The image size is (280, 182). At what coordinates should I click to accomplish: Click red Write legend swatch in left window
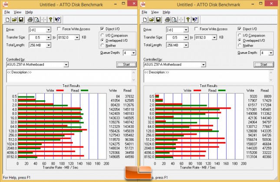(60, 90)
